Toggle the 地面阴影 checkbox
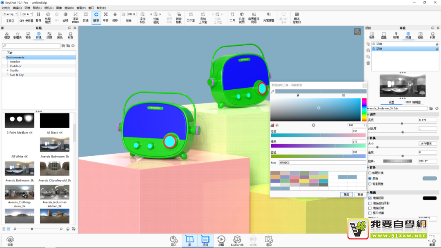Image resolution: width=441 pixels, height=248 pixels. click(x=370, y=198)
